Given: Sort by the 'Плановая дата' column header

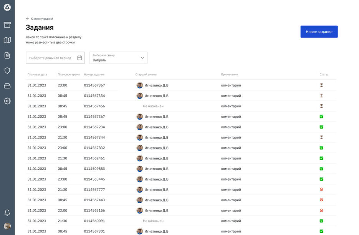Looking at the screenshot, I should (x=37, y=74).
